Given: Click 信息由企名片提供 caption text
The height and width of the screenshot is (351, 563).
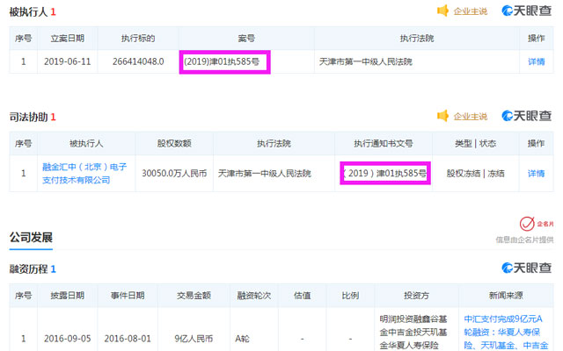Looking at the screenshot, I should (524, 240).
